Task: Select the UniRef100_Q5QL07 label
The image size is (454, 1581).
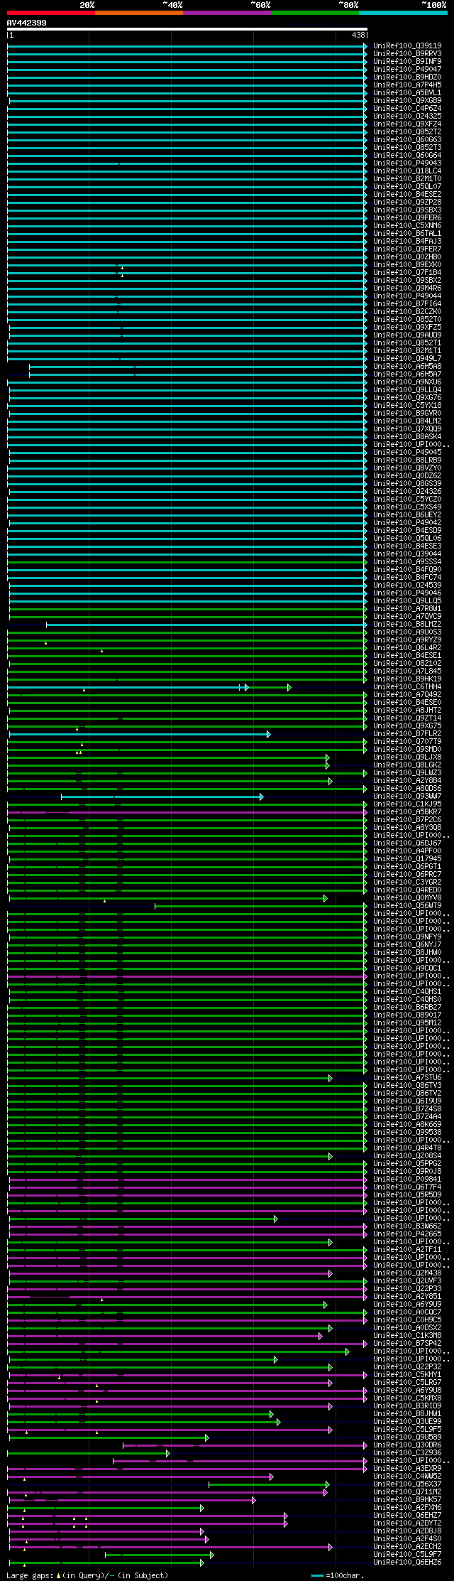Action: click(407, 187)
